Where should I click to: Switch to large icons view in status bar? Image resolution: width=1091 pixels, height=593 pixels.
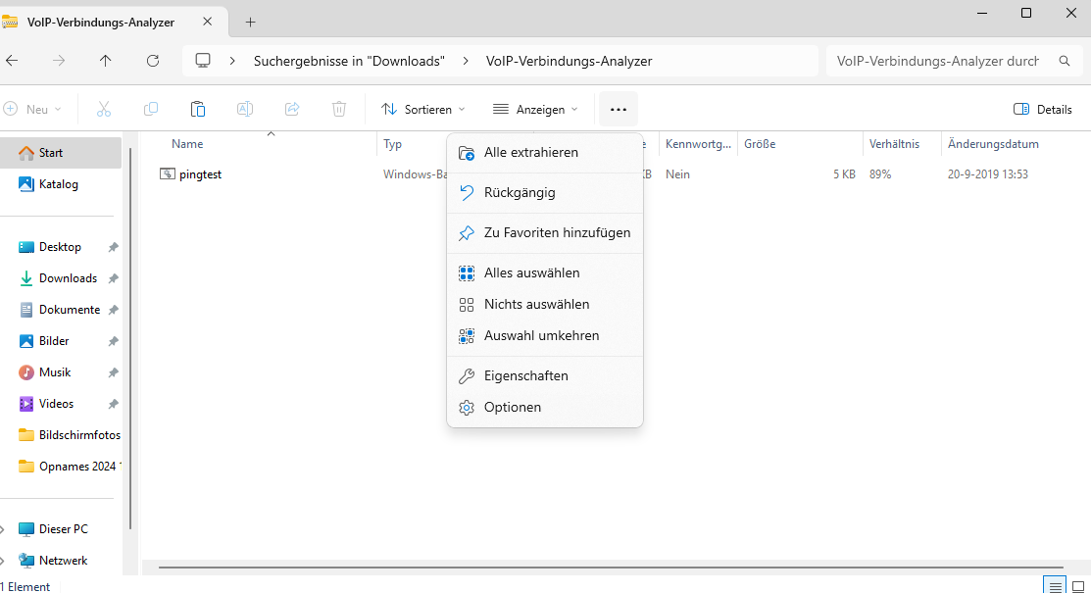click(1078, 586)
